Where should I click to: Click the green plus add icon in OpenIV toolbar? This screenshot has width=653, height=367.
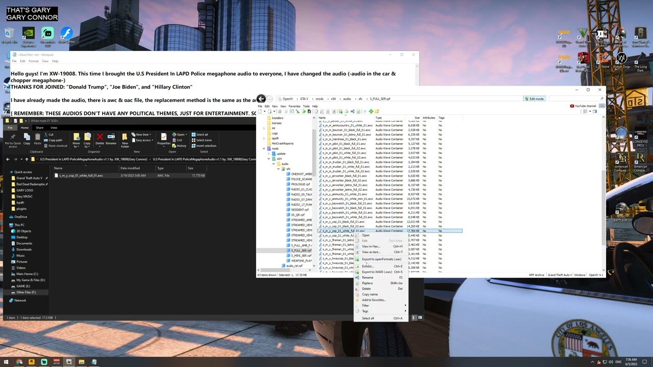[x=371, y=111]
